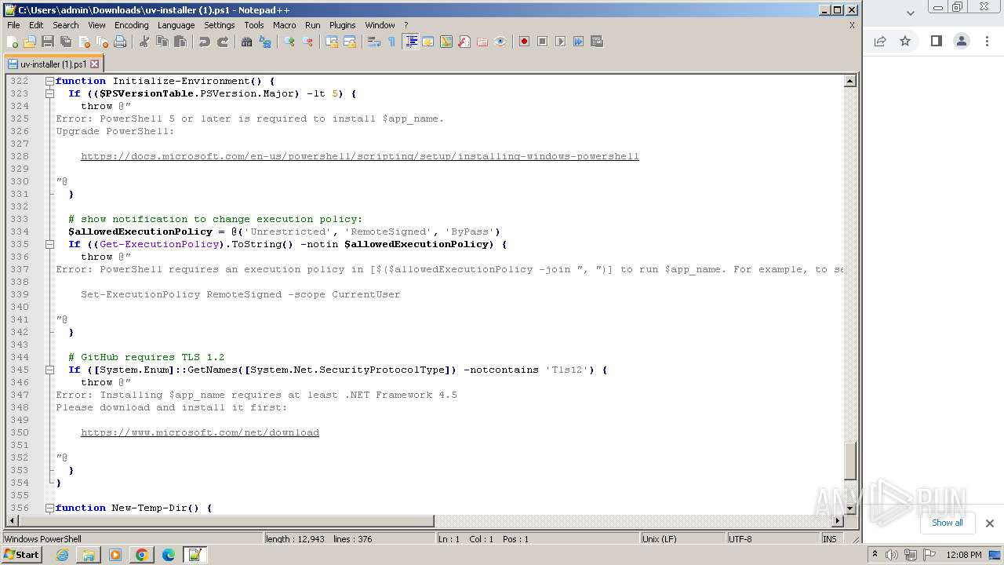Click the UTF-8 encoding status field
Image resolution: width=1004 pixels, height=565 pixels.
772,539
